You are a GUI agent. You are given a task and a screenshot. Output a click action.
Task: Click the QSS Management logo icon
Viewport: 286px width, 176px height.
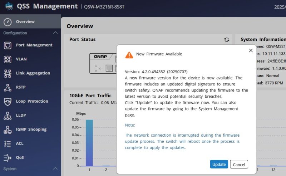coord(9,6)
